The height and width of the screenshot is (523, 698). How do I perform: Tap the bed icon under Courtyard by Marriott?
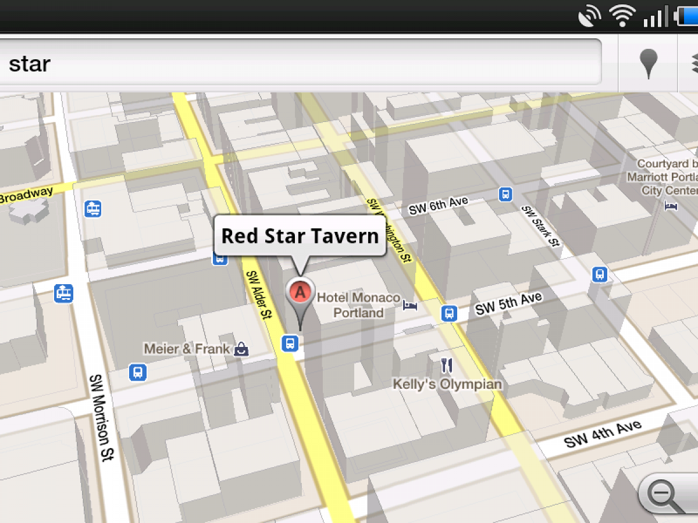click(x=671, y=206)
